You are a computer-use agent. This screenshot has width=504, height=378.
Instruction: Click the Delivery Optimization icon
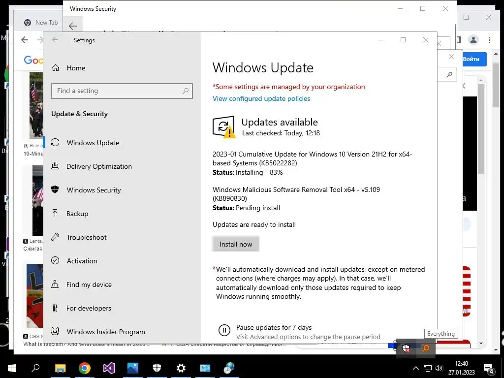tap(55, 166)
